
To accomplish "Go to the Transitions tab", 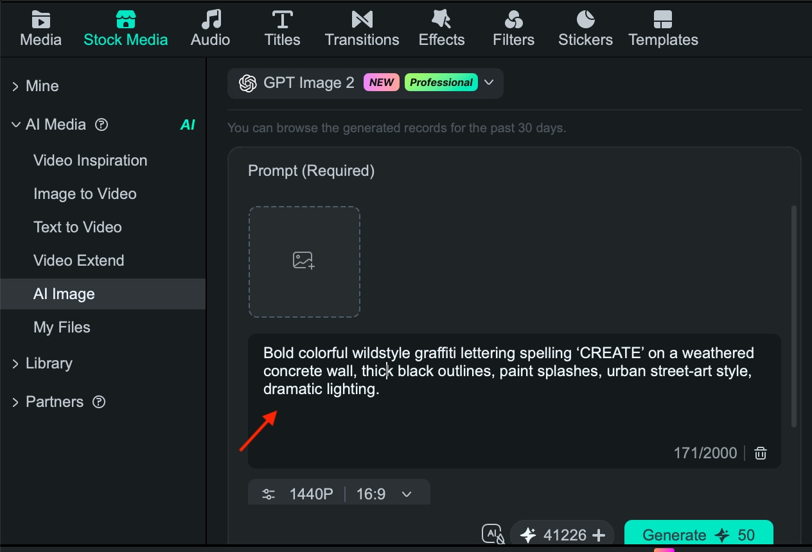I will pyautogui.click(x=362, y=29).
